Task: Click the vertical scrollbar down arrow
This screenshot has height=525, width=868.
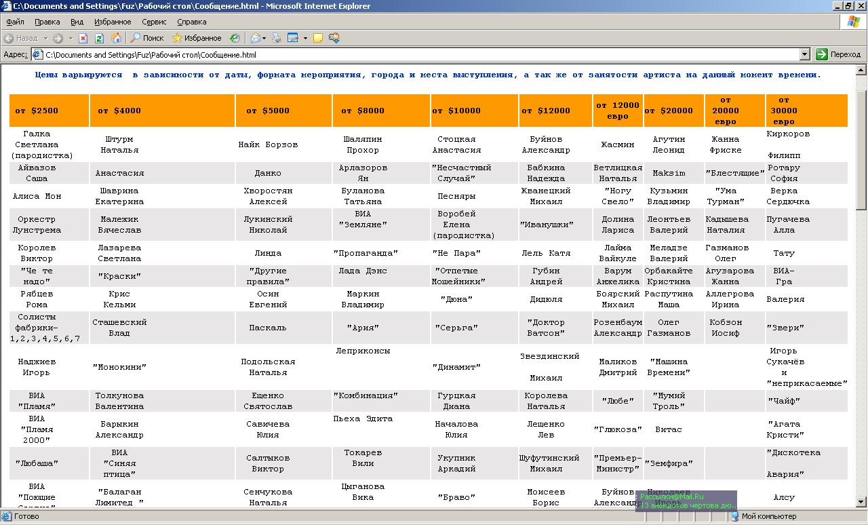Action: coord(862,502)
